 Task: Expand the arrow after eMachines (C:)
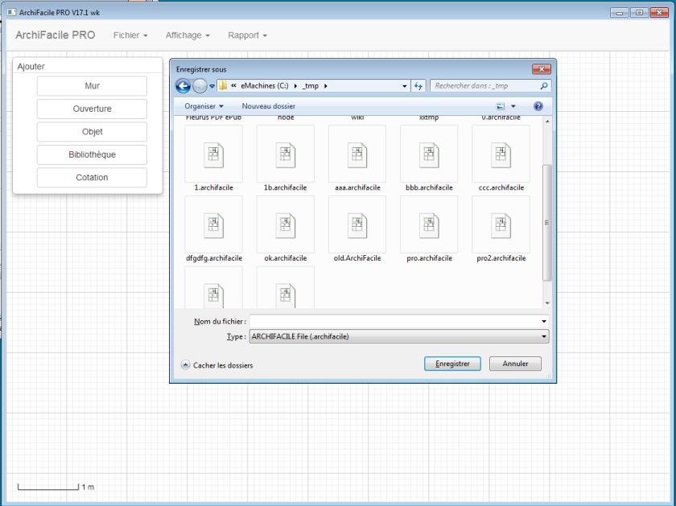295,86
